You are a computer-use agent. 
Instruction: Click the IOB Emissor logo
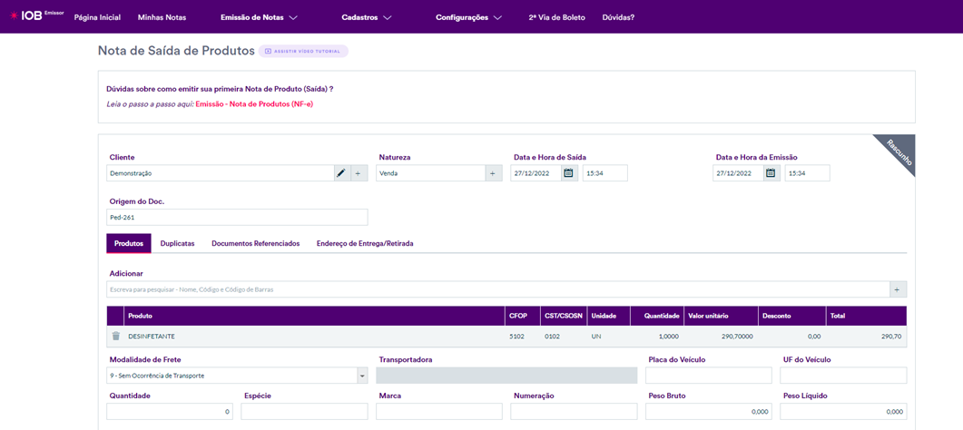coord(36,16)
